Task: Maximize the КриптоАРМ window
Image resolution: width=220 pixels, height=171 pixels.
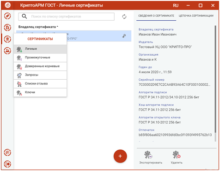Action: click(201, 6)
